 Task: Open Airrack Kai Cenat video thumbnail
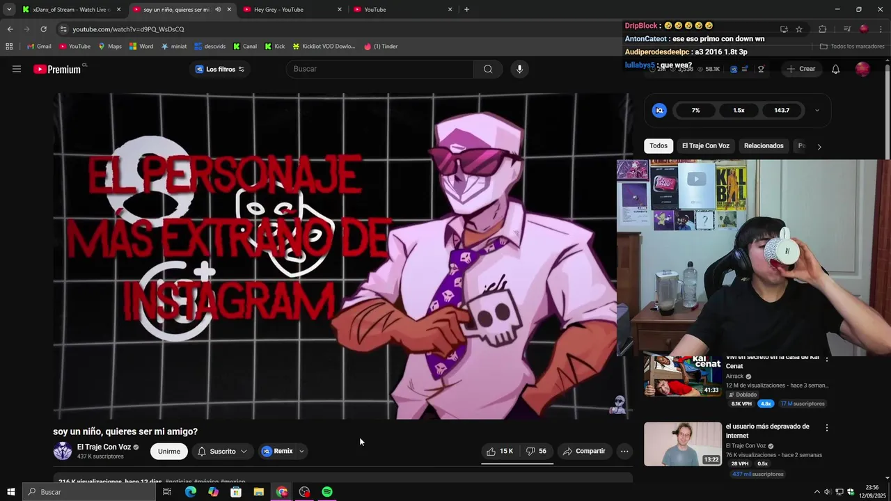pos(683,376)
